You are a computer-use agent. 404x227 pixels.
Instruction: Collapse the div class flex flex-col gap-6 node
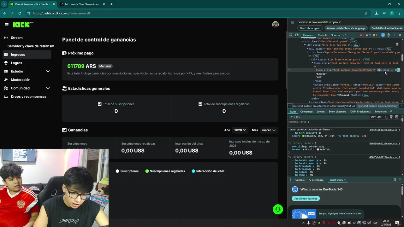pos(302,41)
